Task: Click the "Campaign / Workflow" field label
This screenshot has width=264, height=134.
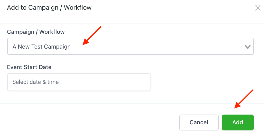Action: [36, 32]
